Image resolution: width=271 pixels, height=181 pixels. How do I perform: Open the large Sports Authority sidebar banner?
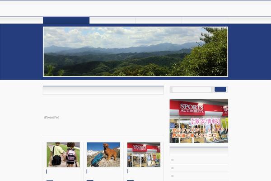[x=199, y=121]
